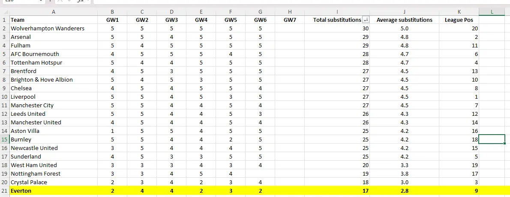Image resolution: width=510 pixels, height=197 pixels.
Task: Click the highlighted Everton team cell
Action: pyautogui.click(x=54, y=191)
